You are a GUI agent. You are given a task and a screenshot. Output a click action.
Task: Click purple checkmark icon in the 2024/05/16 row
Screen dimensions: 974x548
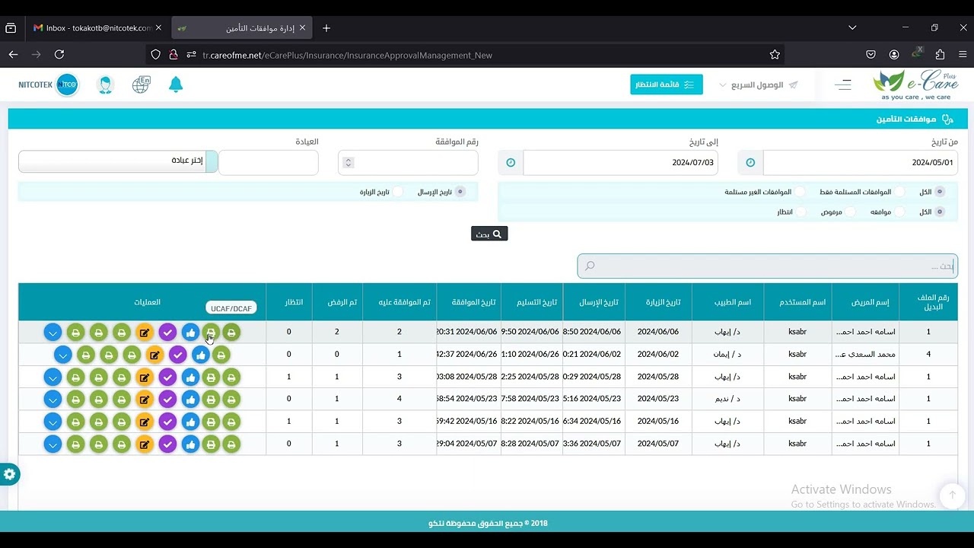(x=167, y=422)
